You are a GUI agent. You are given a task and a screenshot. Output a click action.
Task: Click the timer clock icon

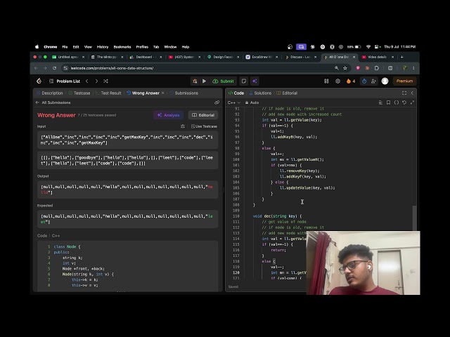tap(364, 81)
